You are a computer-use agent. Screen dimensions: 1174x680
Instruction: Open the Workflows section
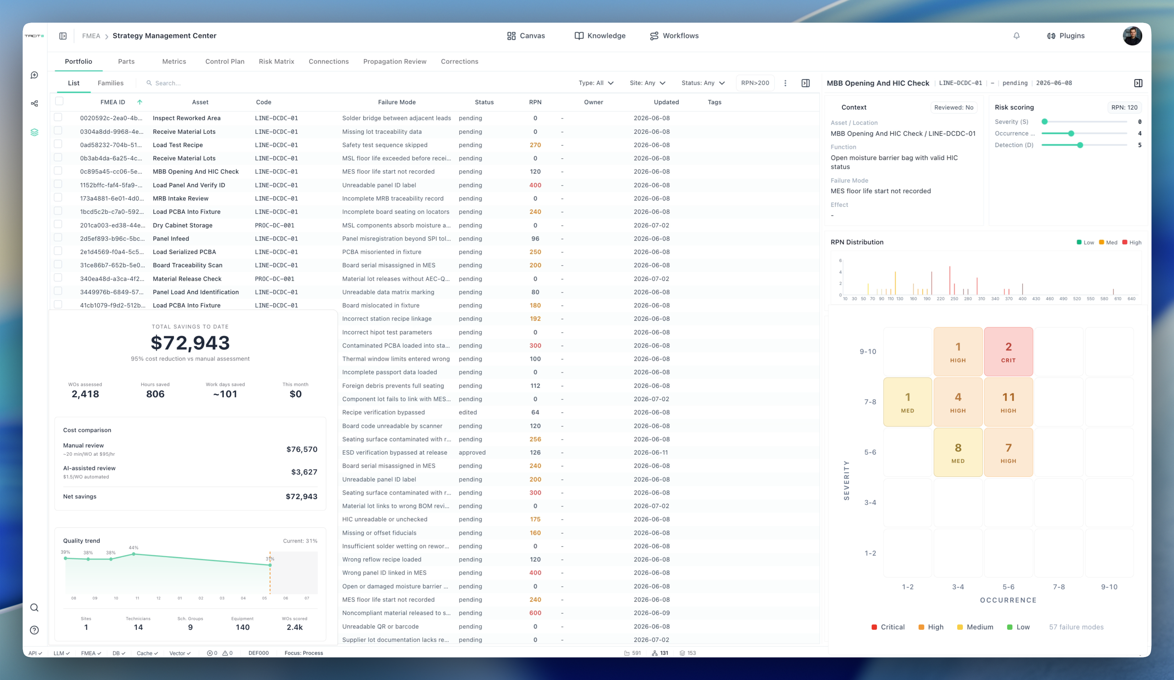[674, 36]
